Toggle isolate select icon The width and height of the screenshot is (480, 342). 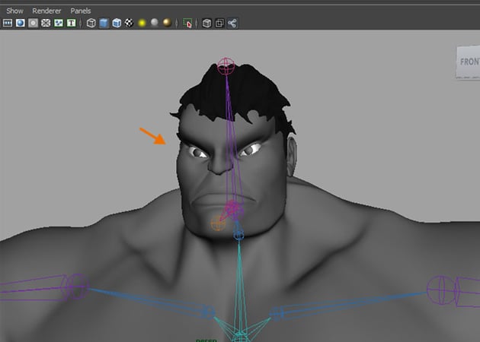(x=187, y=23)
